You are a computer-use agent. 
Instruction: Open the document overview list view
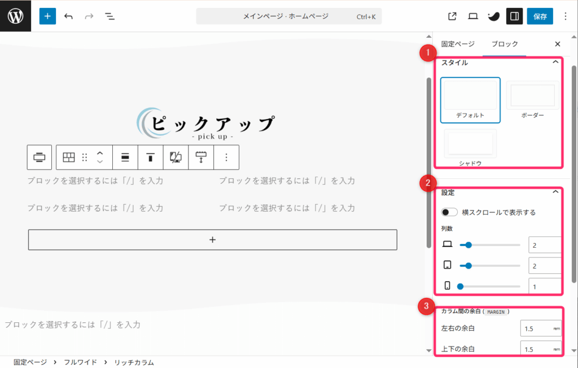click(110, 16)
